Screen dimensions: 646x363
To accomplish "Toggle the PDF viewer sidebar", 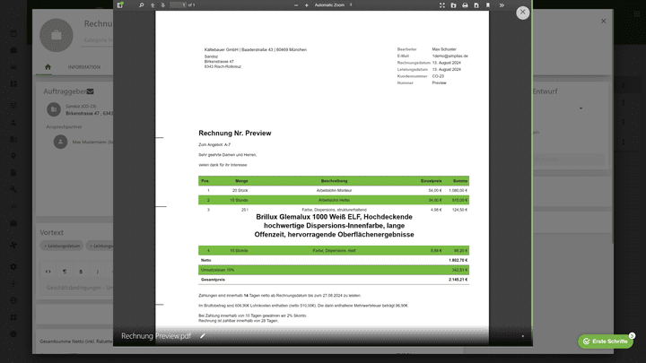I will click(x=120, y=5).
